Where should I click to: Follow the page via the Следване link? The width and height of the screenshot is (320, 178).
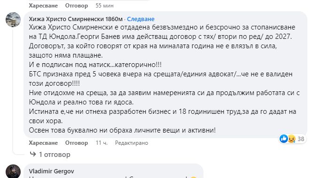point(140,19)
